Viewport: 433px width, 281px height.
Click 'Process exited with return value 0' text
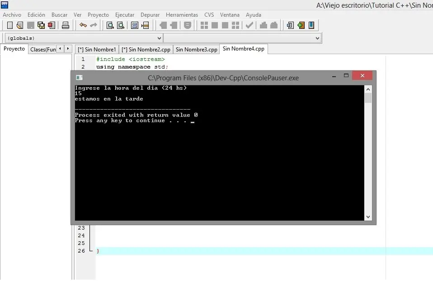[x=136, y=115]
